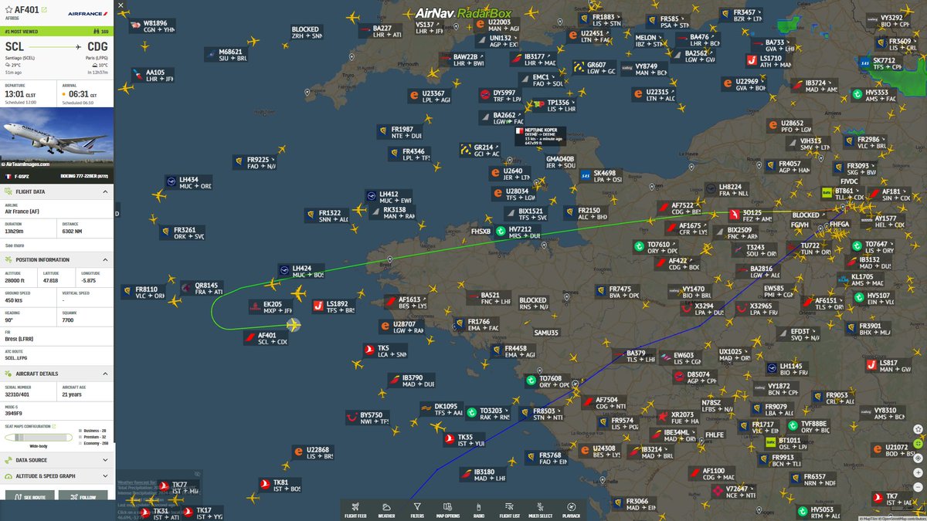The height and width of the screenshot is (521, 927).
Task: Select flight HV7212 MRS label
Action: [x=518, y=232]
